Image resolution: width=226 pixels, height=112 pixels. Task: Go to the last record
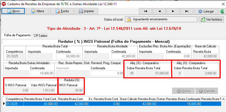187,11
